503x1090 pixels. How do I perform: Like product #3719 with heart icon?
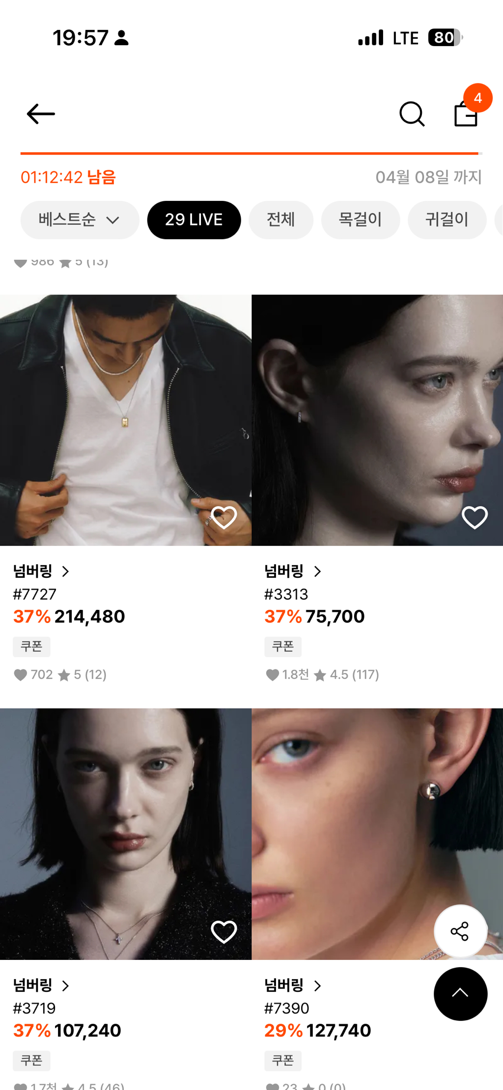(x=224, y=932)
